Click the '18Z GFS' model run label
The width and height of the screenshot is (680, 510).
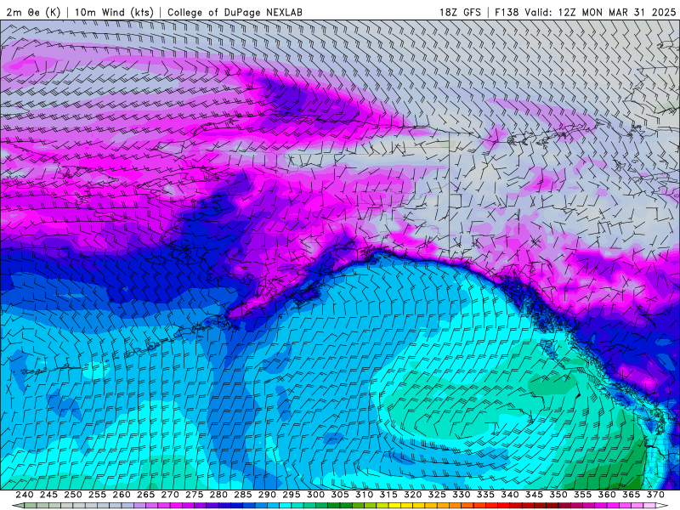pos(460,12)
